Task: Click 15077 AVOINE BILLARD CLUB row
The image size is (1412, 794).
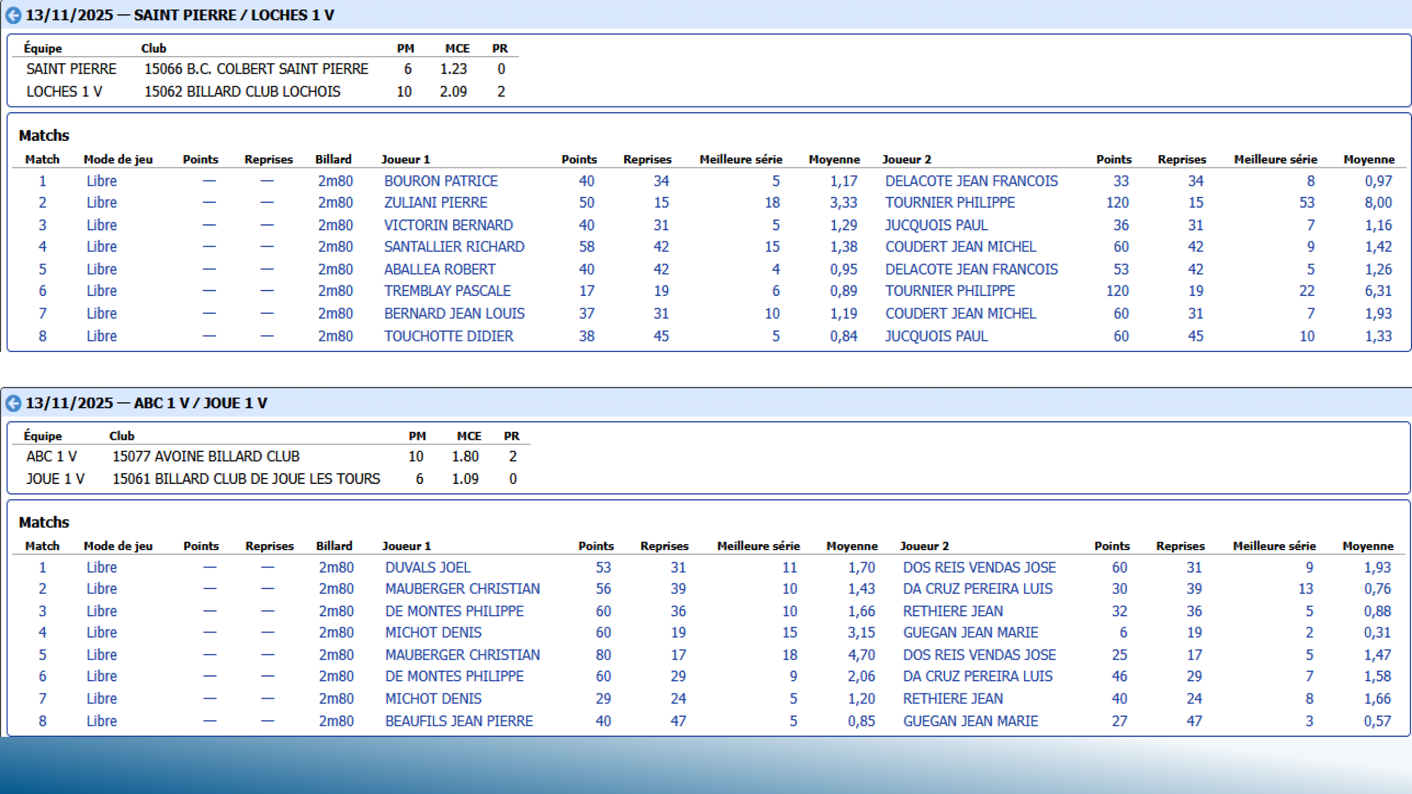Action: (205, 456)
